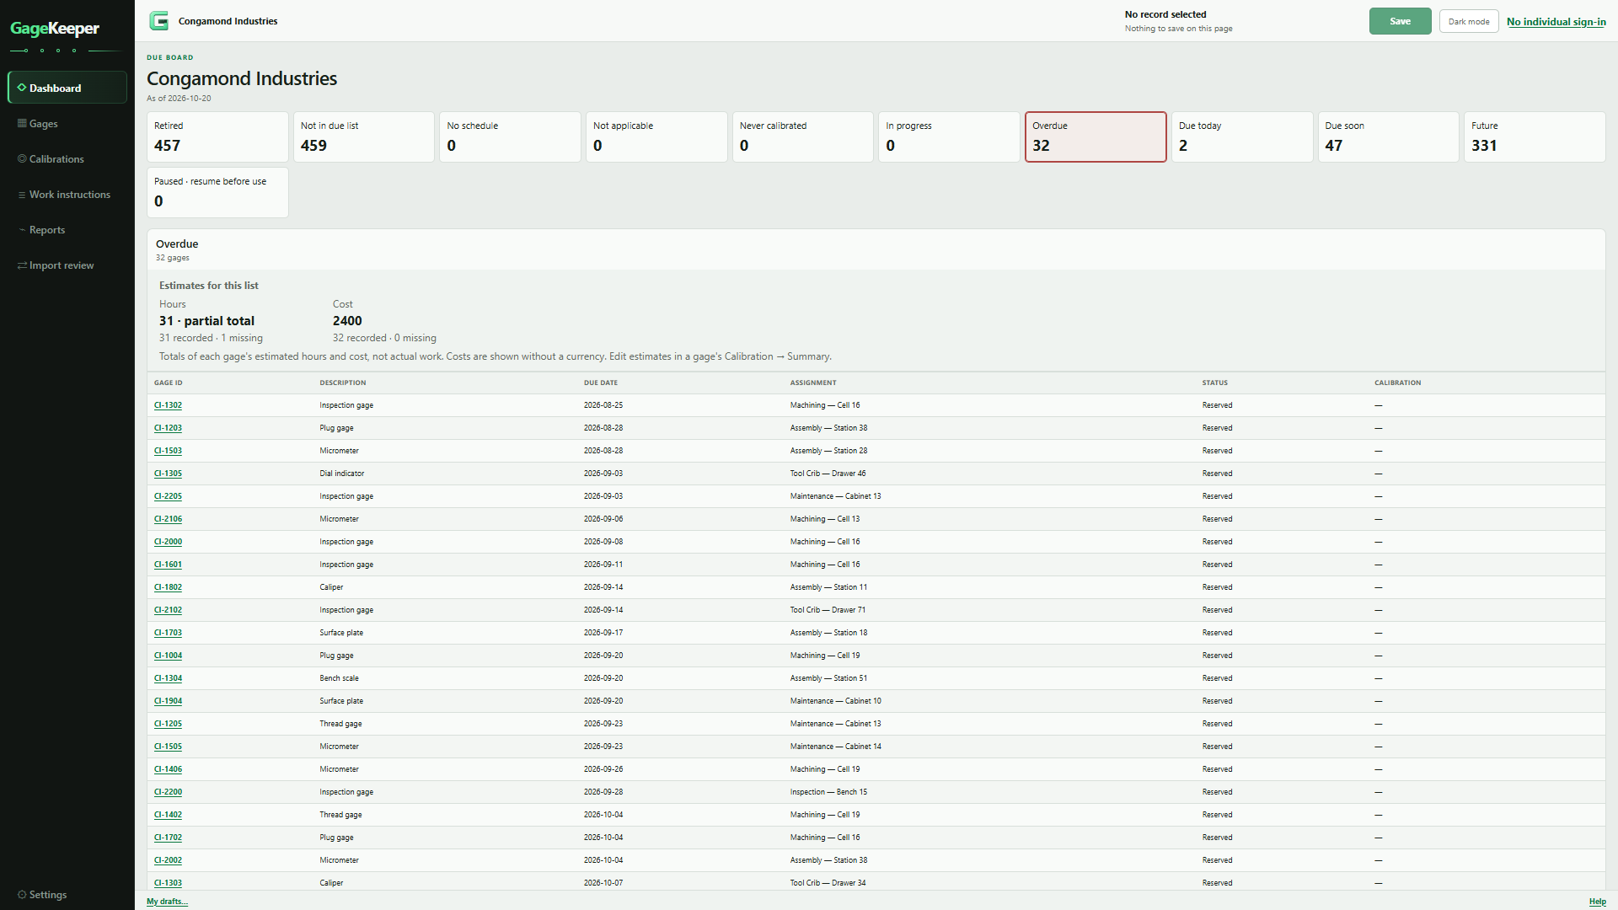1618x910 pixels.
Task: Click the Settings gear icon
Action: [22, 895]
